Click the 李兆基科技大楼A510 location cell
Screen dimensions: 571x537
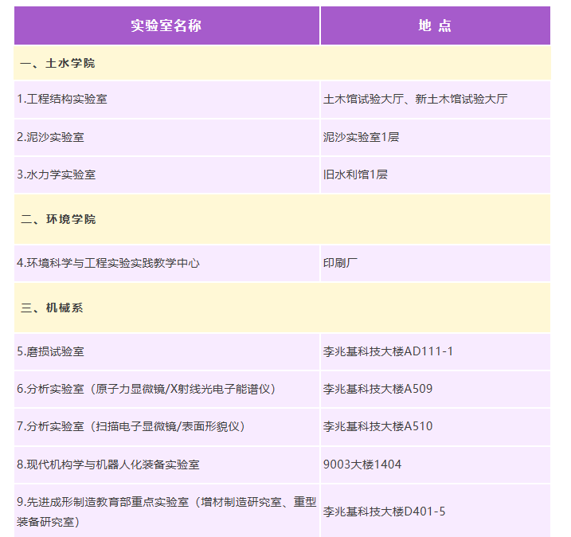click(377, 426)
